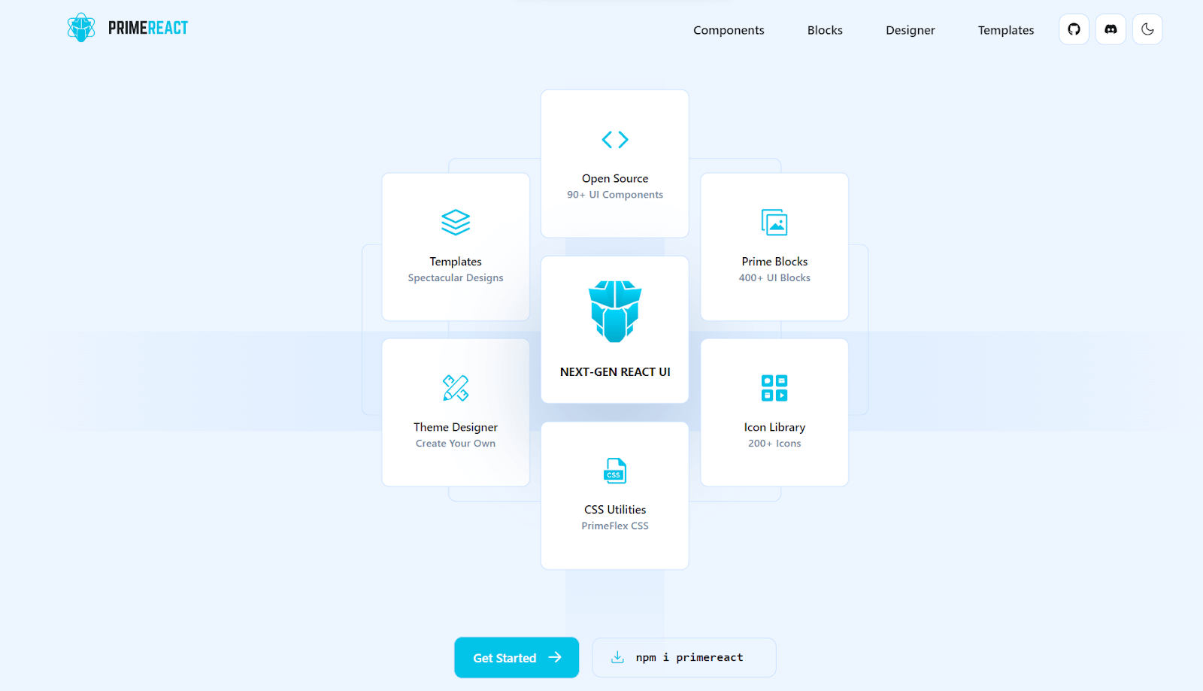Open Templates from the navigation bar
This screenshot has height=691, width=1203.
point(1005,30)
